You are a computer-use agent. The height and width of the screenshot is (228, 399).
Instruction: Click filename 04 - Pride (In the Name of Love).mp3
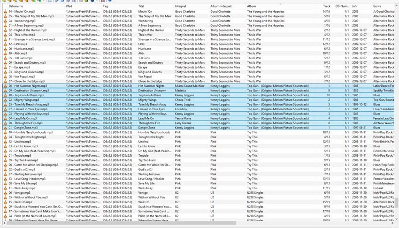(x=32, y=216)
